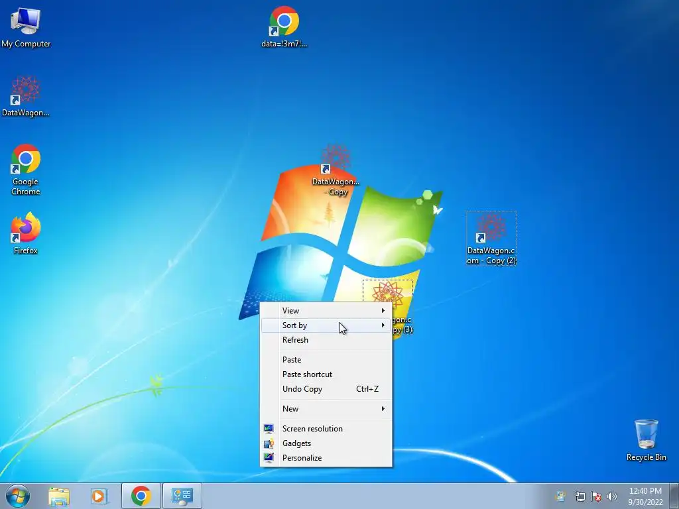
Task: Open the Control Panel taskbar button
Action: [x=182, y=496]
